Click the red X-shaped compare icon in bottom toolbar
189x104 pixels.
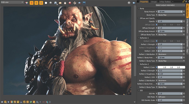(44, 102)
